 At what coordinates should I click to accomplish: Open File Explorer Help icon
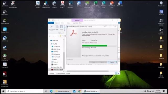(x=119, y=23)
